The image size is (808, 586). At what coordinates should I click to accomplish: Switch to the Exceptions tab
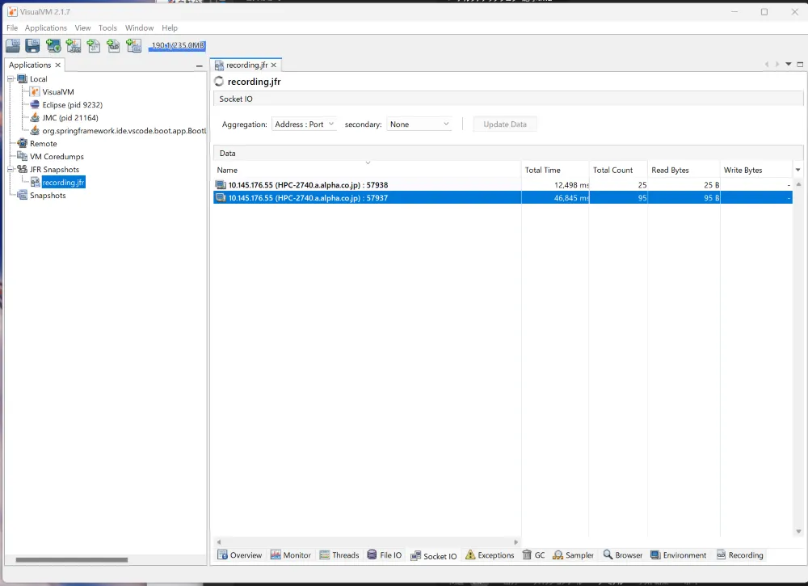pos(490,555)
